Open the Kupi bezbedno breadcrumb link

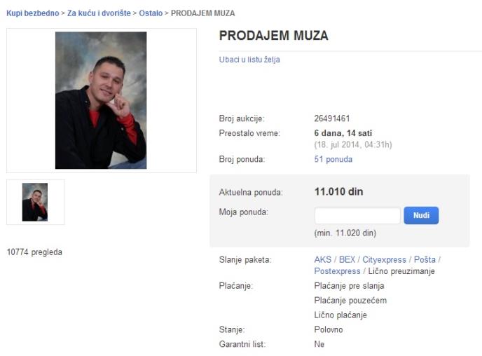coord(33,13)
